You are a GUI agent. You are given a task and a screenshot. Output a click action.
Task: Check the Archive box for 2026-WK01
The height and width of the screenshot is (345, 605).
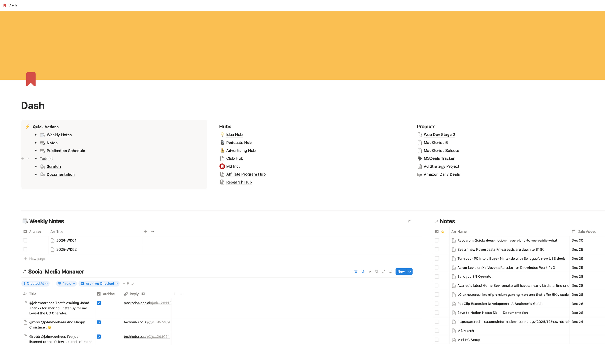(25, 241)
